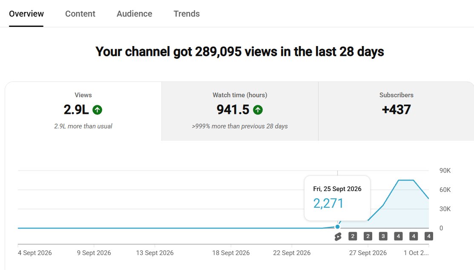Image resolution: width=474 pixels, height=270 pixels.
Task: Click the '1 Oct 2...' axis label
Action: (416, 253)
